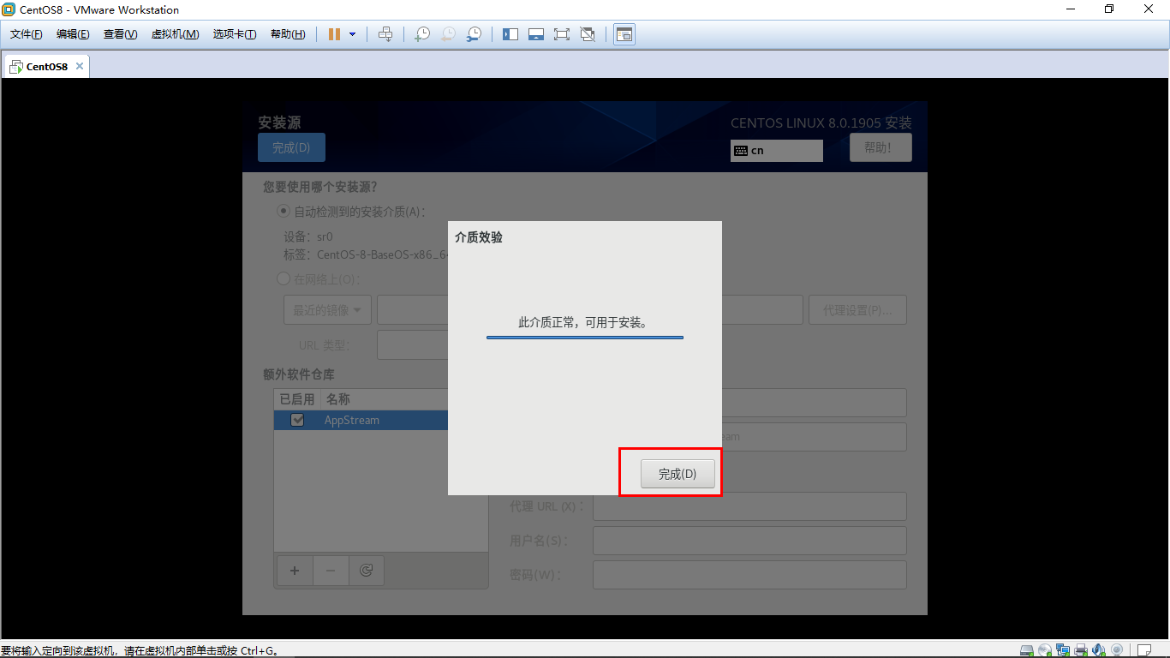The height and width of the screenshot is (658, 1170).
Task: Click the 此介质正常，可用于安装 message
Action: 585,323
